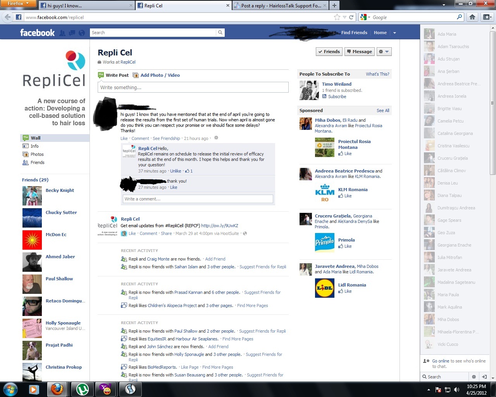Viewport: 496px width, 397px height.
Task: Click the Facebook friend requests icon
Action: pyautogui.click(x=62, y=33)
